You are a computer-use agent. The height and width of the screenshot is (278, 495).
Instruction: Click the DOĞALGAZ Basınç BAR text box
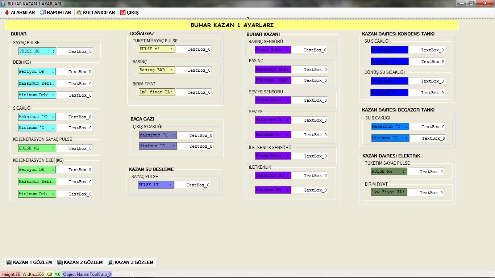tap(193, 70)
